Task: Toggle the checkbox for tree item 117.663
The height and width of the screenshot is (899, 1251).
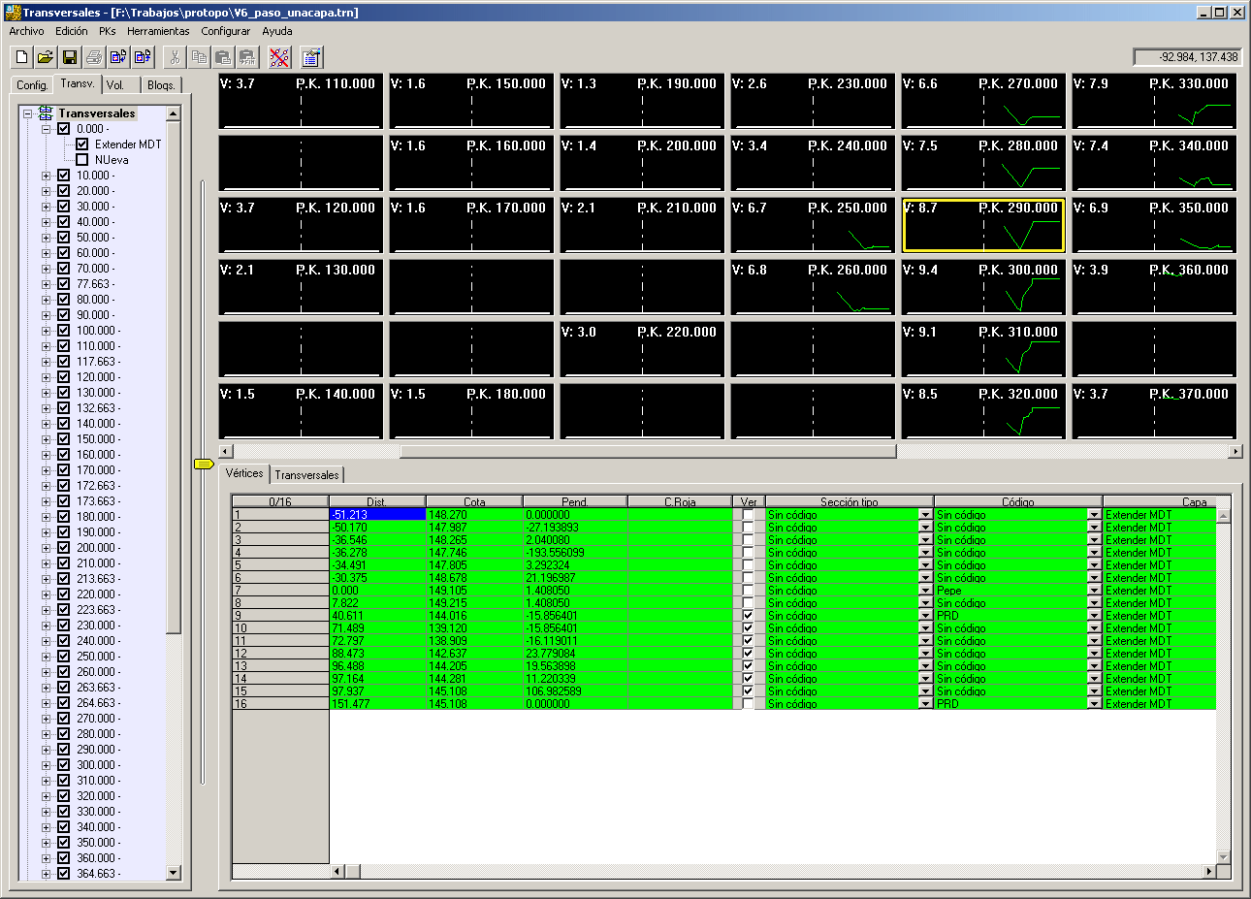Action: pos(64,362)
